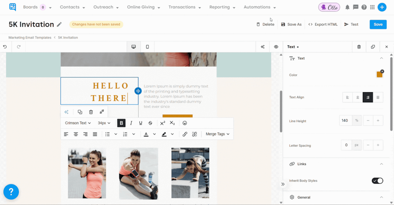Open numbered list style dropdown
394x205 pixels.
click(134, 134)
